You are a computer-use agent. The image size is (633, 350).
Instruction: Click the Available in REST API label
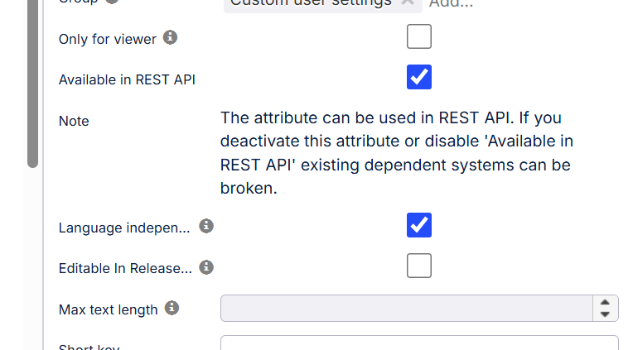(127, 79)
